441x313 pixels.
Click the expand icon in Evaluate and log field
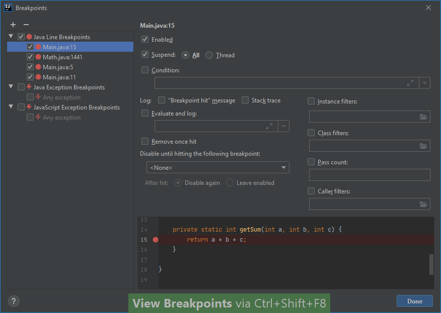pyautogui.click(x=269, y=126)
